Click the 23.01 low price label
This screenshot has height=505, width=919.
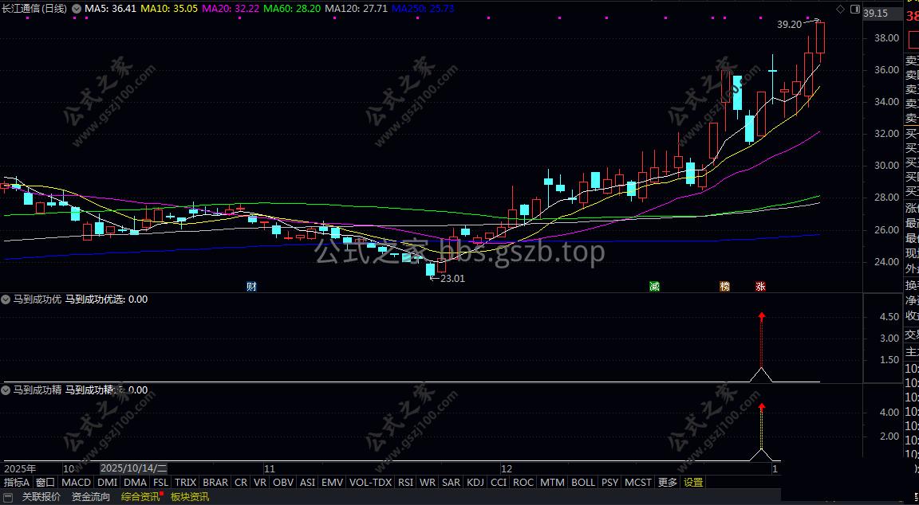(452, 279)
